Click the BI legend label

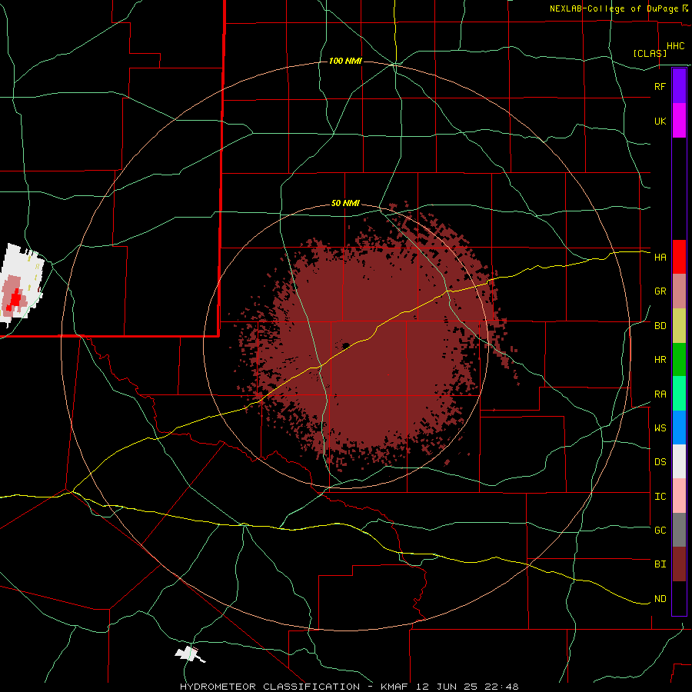(x=660, y=564)
